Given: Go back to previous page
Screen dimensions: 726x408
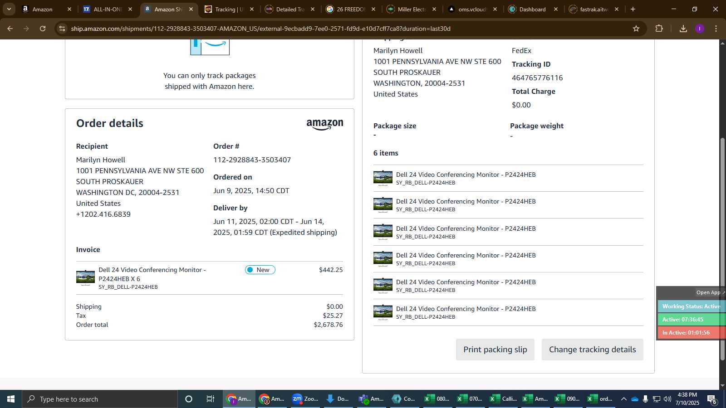Looking at the screenshot, I should click(x=10, y=29).
